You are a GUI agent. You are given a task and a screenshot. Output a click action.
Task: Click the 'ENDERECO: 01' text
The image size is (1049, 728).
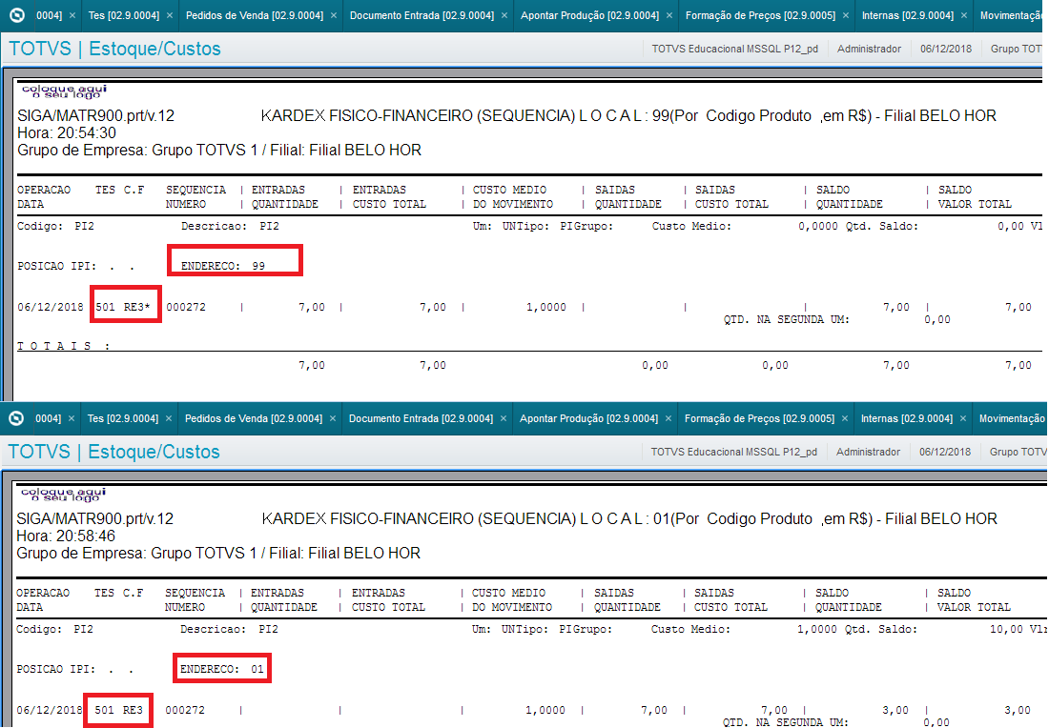[222, 669]
